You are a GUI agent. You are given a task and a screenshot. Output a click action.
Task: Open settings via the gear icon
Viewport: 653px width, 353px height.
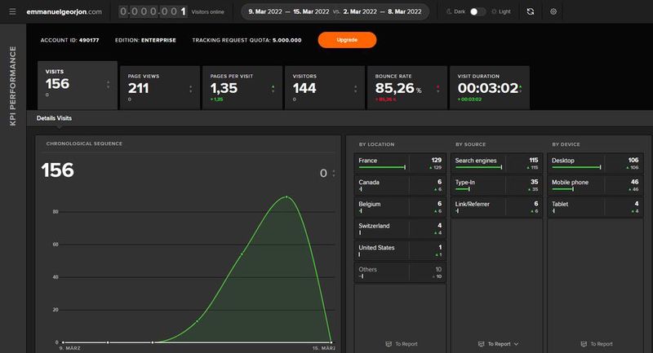coord(553,11)
